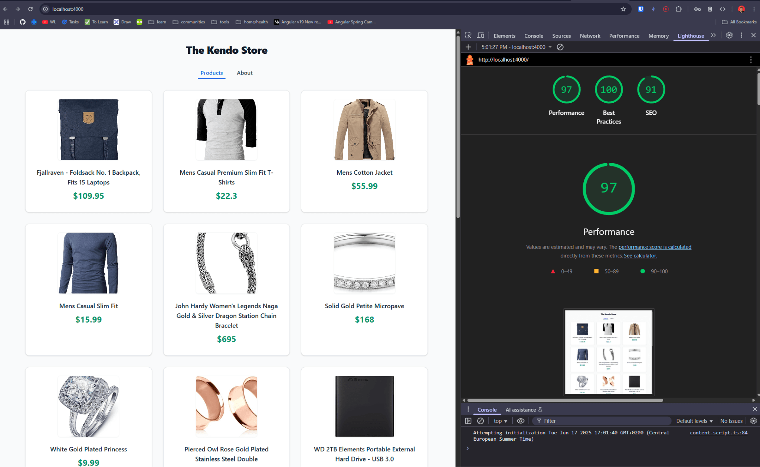Viewport: 760px width, 467px height.
Task: Open the content-script.ts:84 source link
Action: click(x=718, y=433)
